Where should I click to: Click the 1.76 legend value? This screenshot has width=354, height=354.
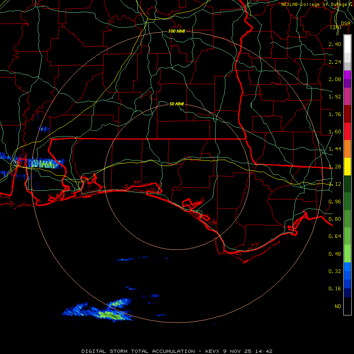point(335,114)
